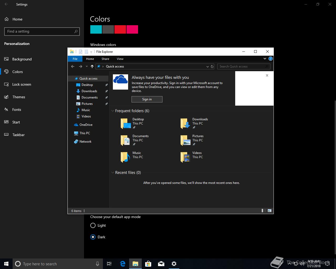The width and height of the screenshot is (336, 269).
Task: Select Documents frequent folder icon
Action: tap(125, 140)
